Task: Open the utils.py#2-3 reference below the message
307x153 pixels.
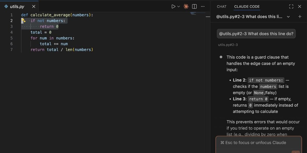Action: point(228,45)
